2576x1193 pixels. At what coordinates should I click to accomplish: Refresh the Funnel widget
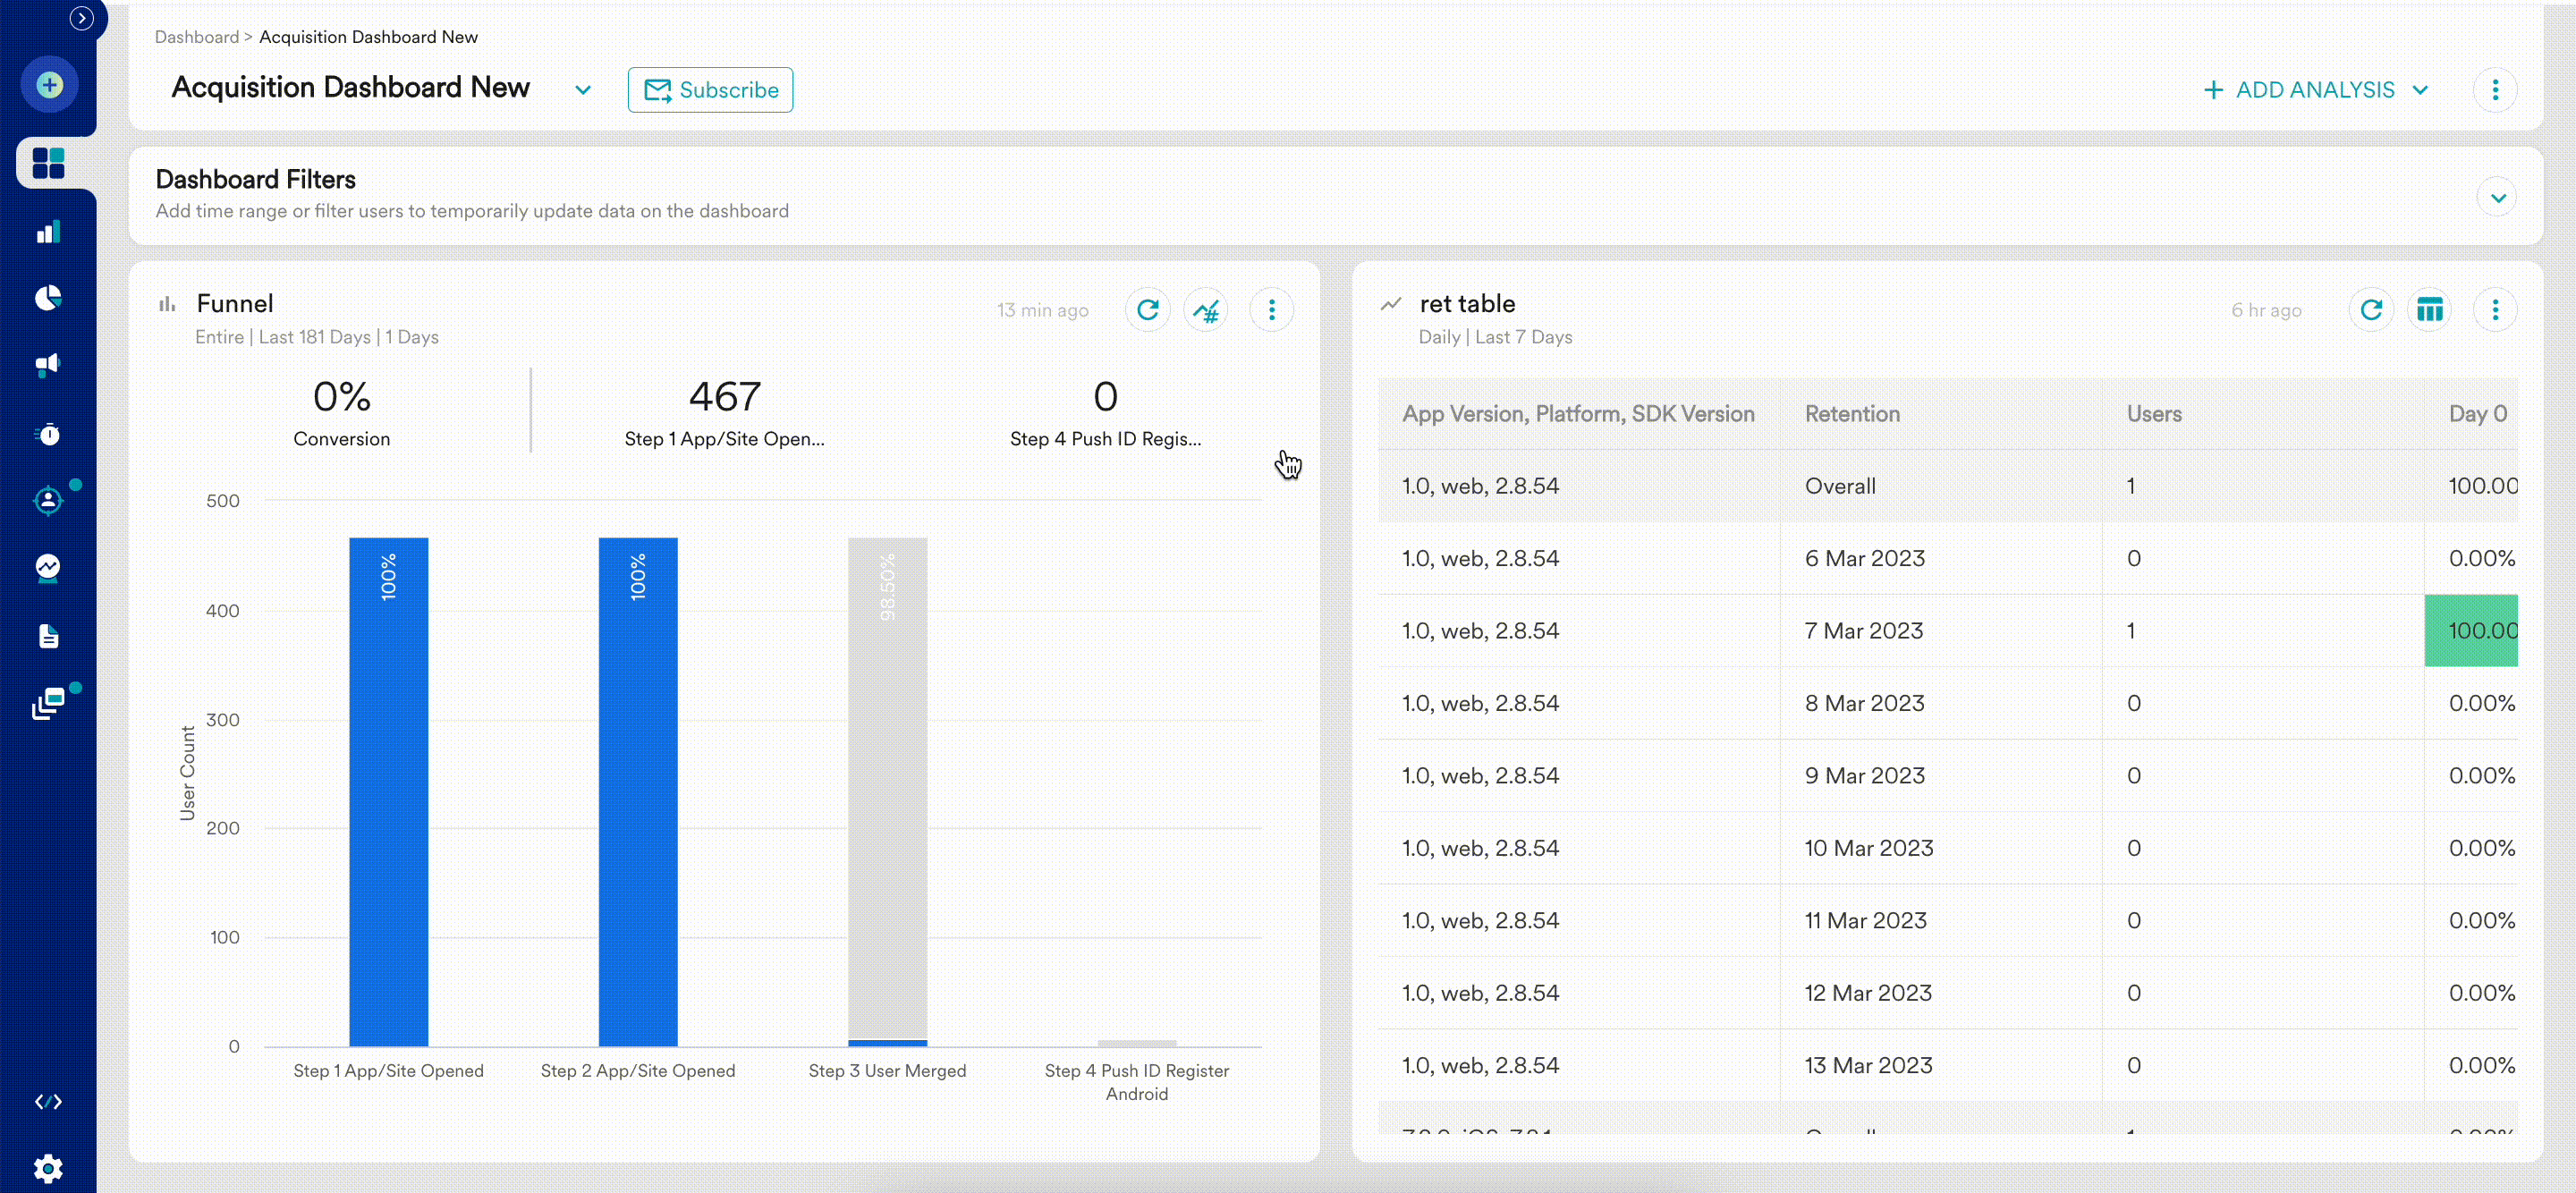1147,310
